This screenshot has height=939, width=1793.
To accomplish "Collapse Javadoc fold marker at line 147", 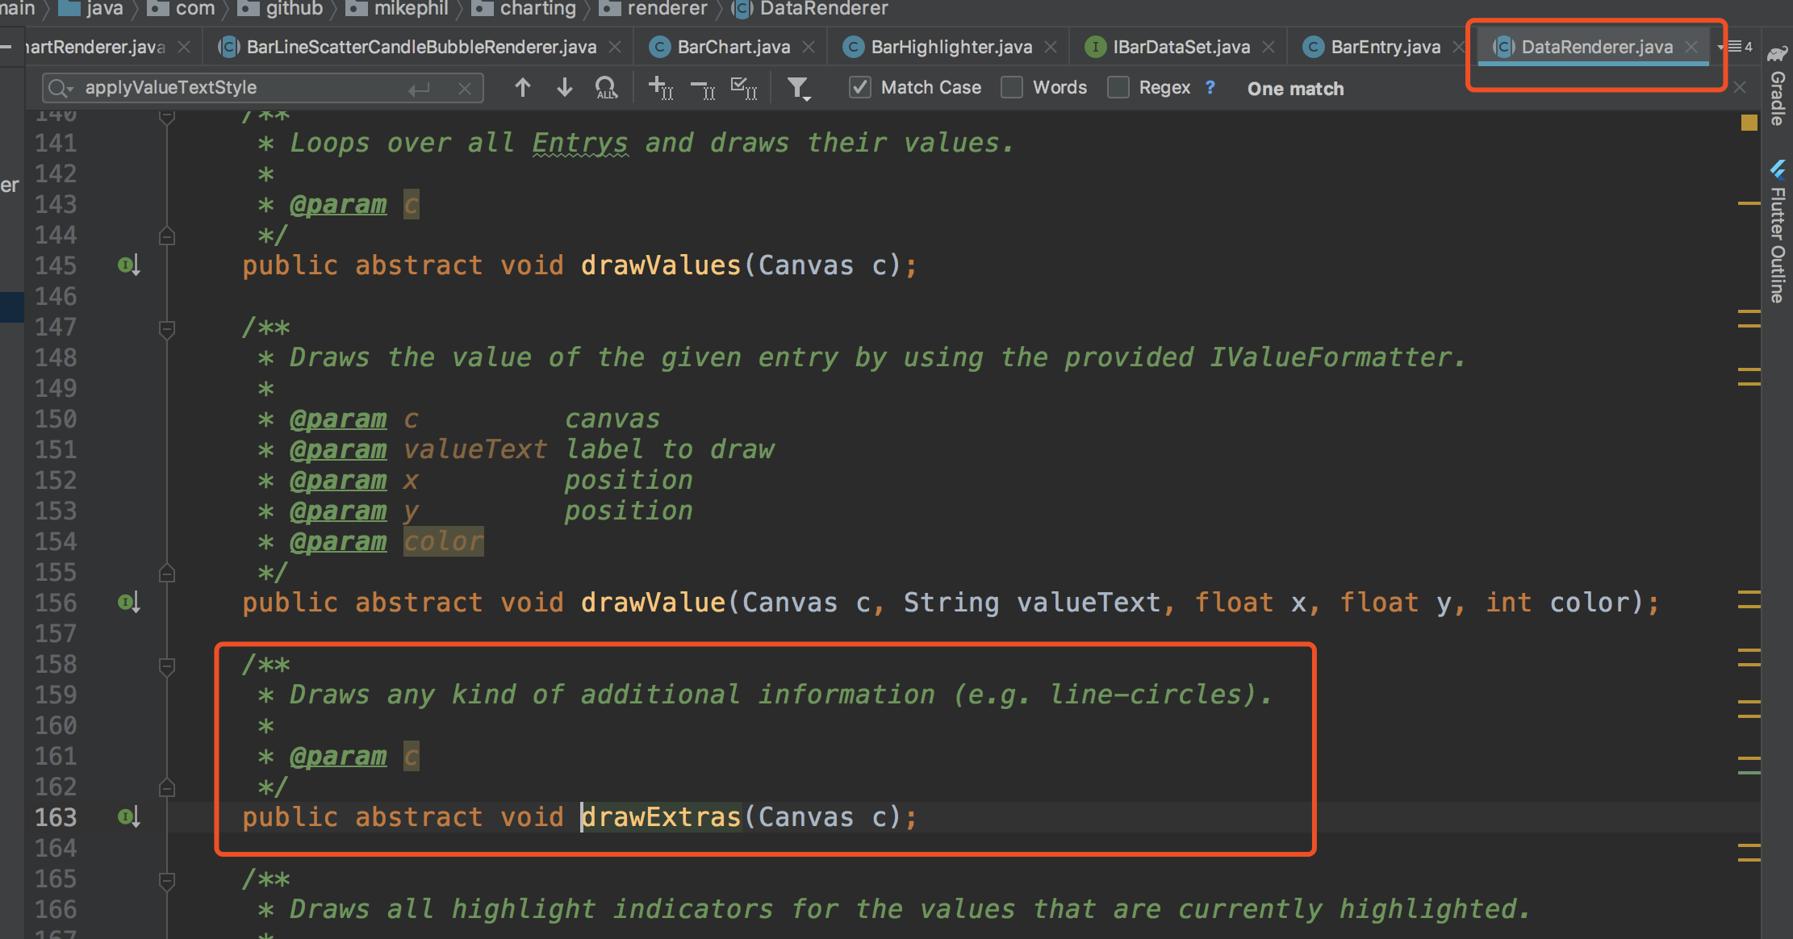I will (167, 328).
